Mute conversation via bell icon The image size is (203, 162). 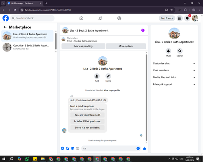pyautogui.click(x=168, y=51)
